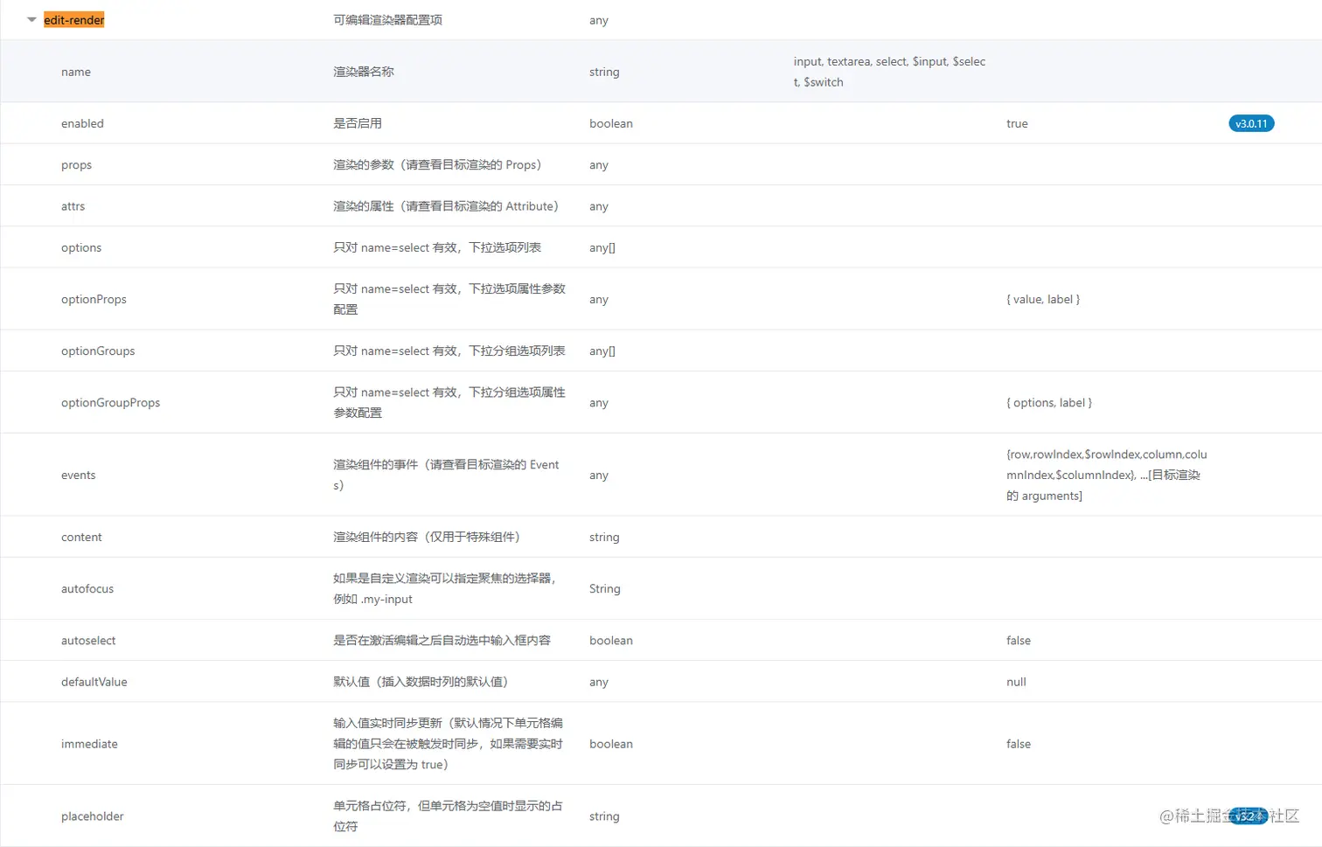Click the autoselect parameter cell

pos(88,640)
